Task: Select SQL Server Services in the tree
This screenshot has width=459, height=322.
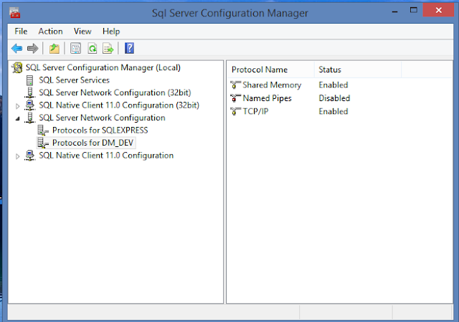Action: tap(74, 80)
